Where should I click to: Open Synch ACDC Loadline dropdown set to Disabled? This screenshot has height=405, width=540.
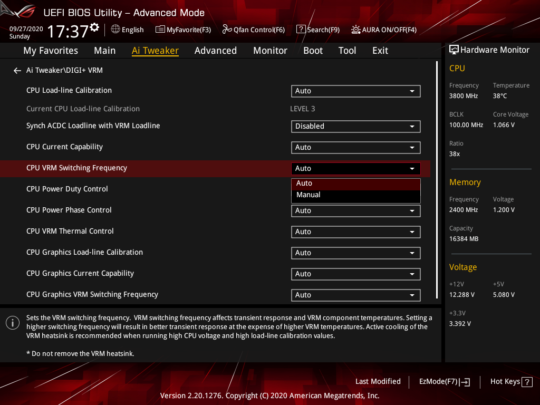point(356,127)
